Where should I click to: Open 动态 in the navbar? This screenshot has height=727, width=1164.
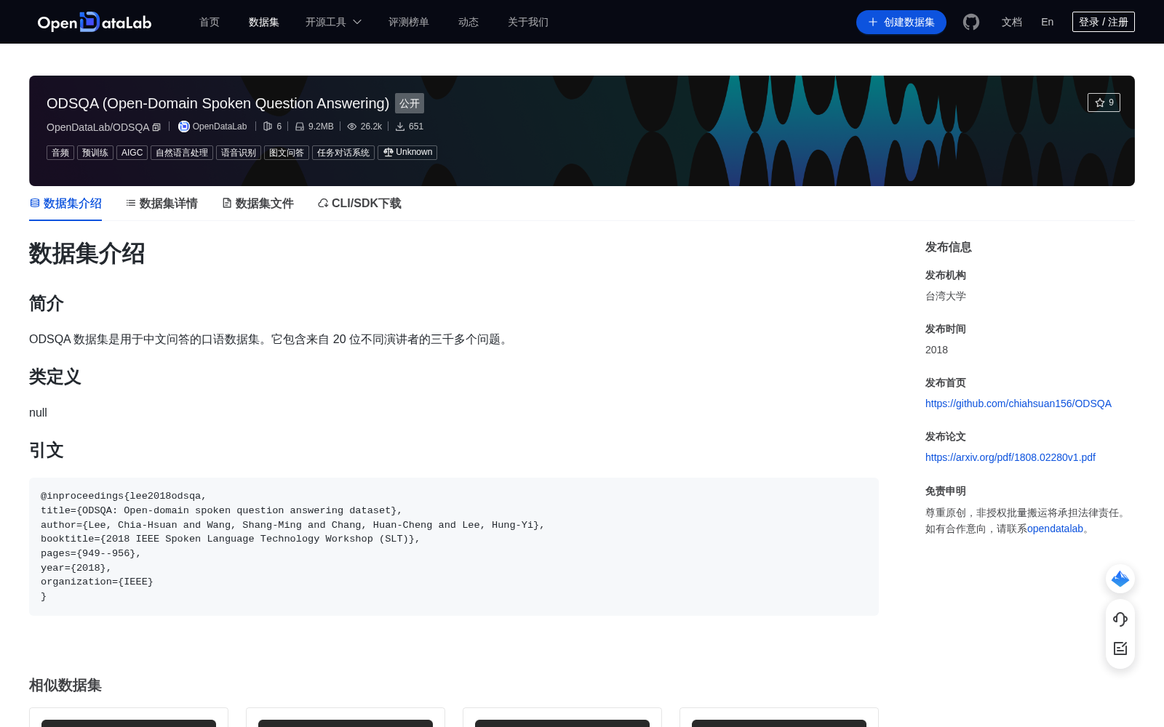pyautogui.click(x=469, y=22)
